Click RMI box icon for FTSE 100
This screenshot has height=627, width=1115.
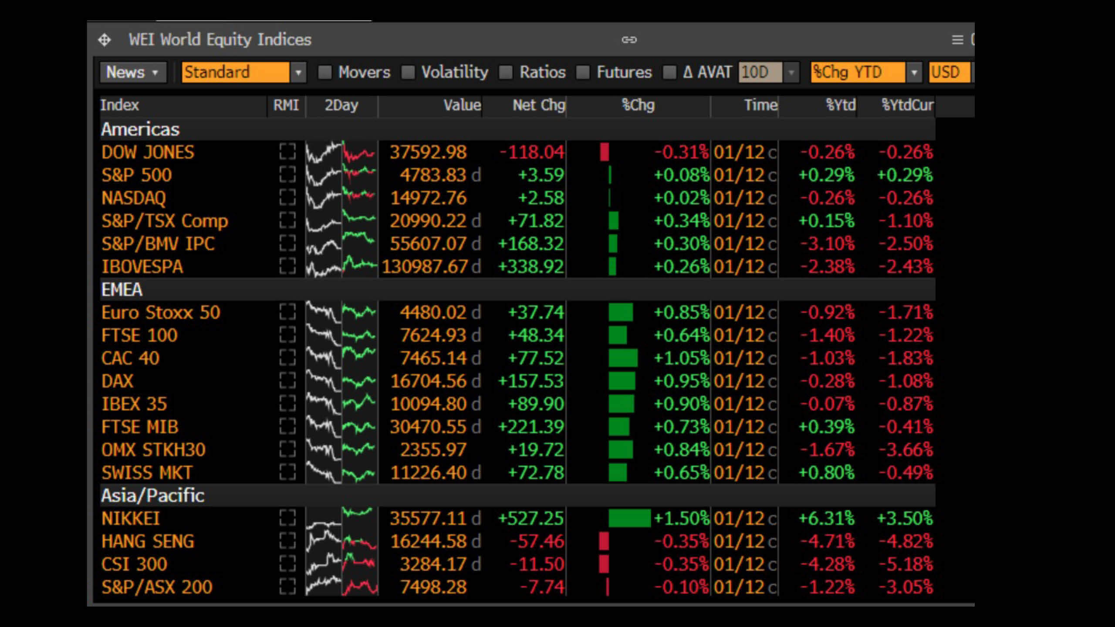287,335
